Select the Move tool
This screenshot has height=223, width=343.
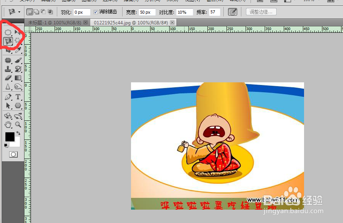(x=18, y=32)
